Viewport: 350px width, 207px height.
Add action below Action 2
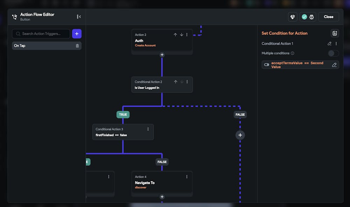tap(162, 55)
